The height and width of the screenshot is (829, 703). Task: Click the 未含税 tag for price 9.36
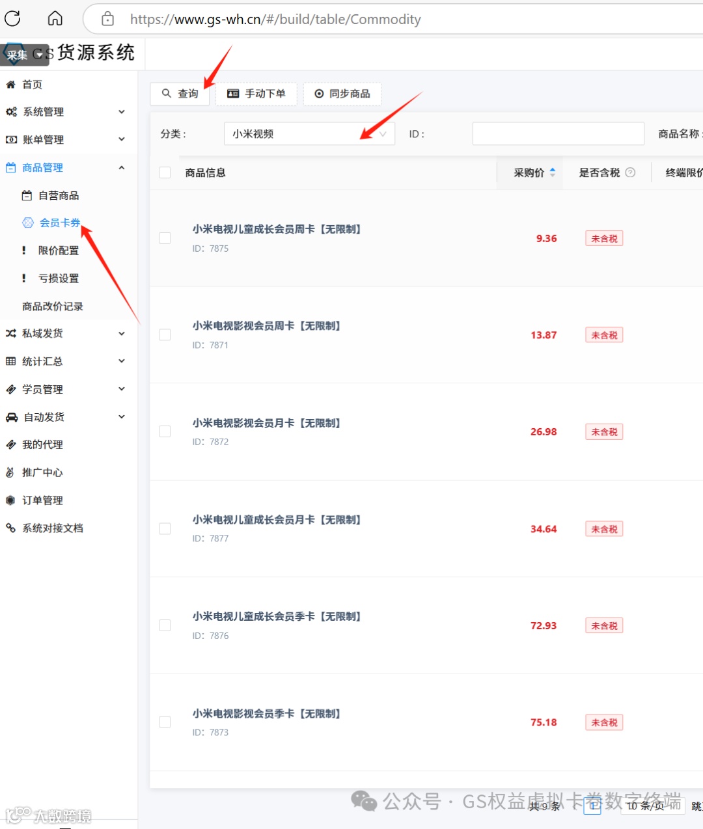604,239
